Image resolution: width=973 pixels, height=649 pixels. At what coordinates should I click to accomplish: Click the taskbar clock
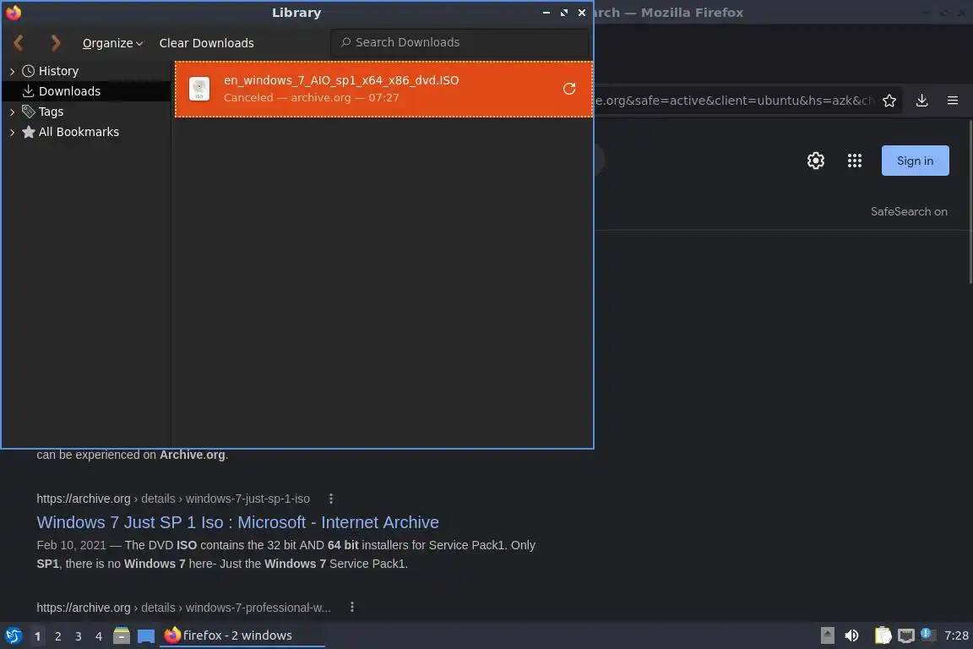coord(956,635)
